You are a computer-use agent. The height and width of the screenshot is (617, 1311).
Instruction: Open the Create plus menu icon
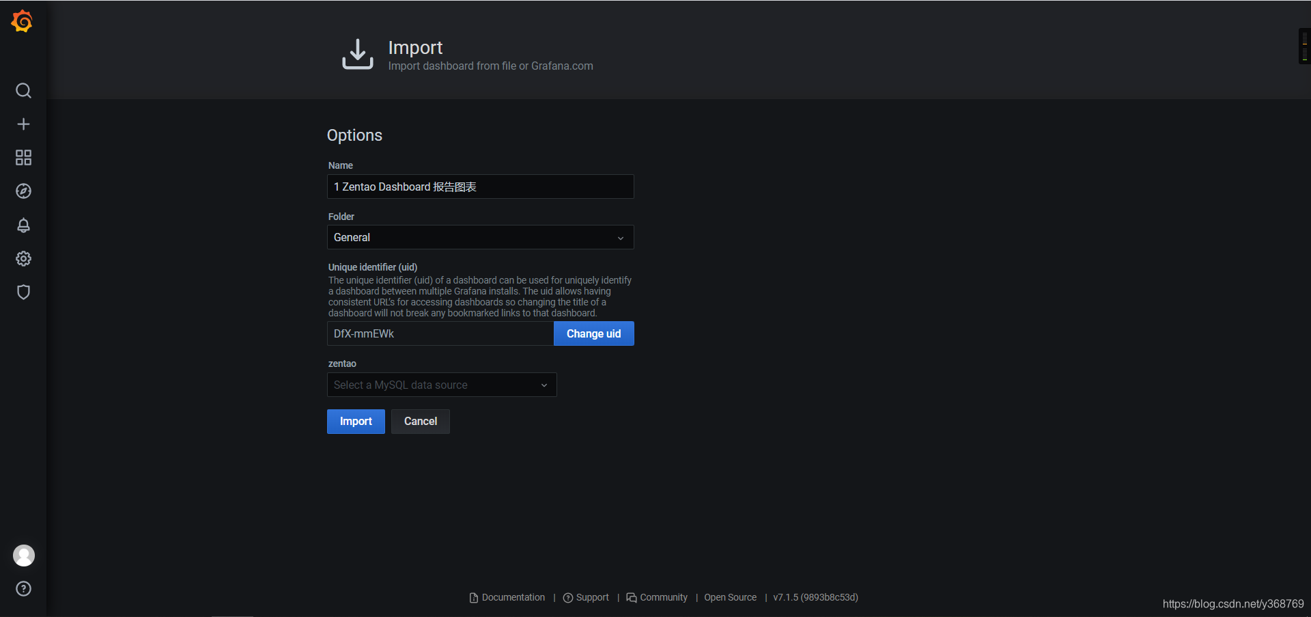(23, 124)
